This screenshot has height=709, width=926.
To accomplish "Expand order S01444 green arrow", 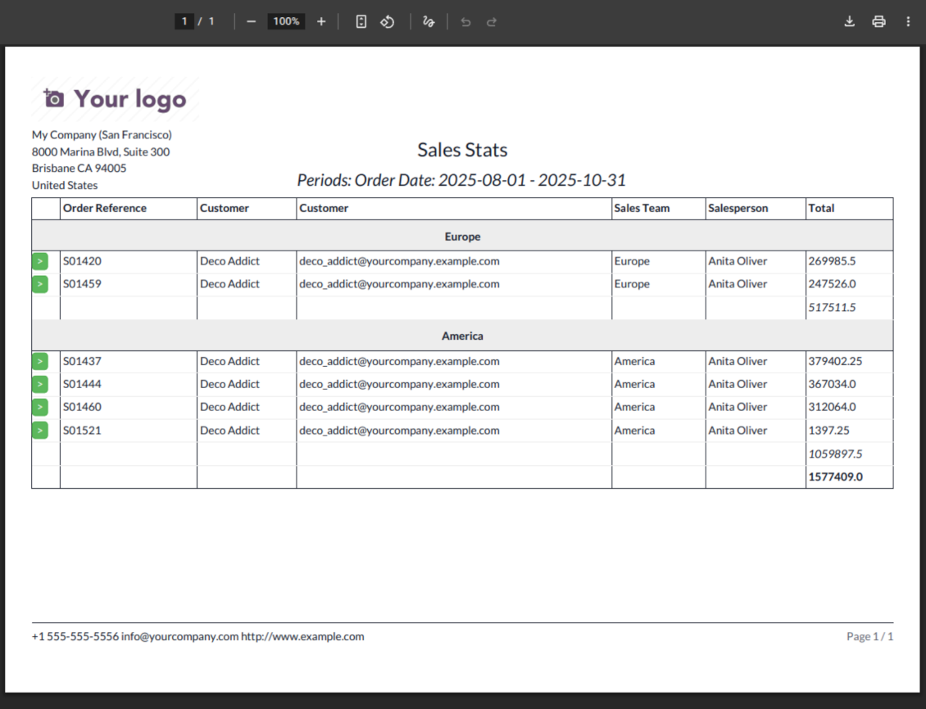I will click(x=40, y=384).
